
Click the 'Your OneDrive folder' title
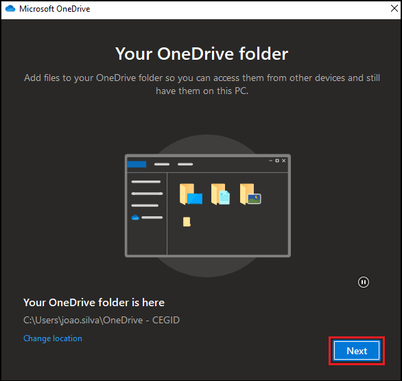pyautogui.click(x=202, y=54)
